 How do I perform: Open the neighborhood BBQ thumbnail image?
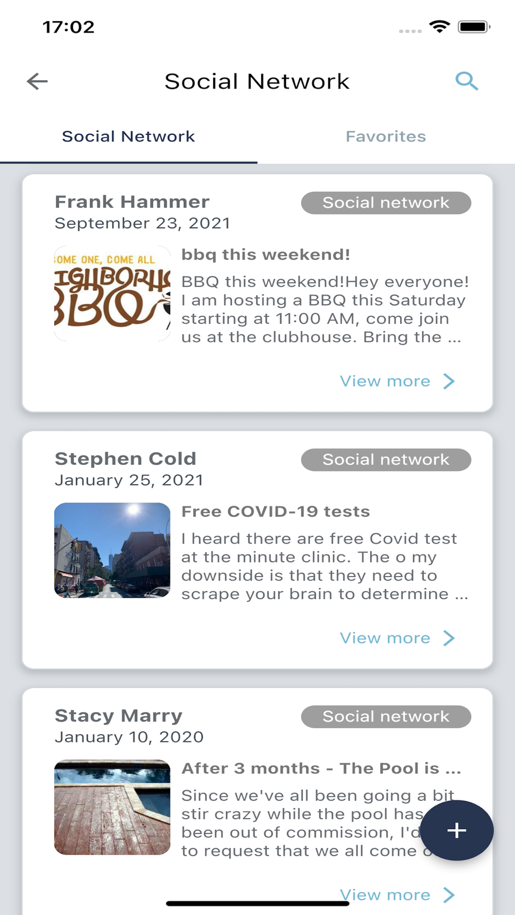click(112, 293)
